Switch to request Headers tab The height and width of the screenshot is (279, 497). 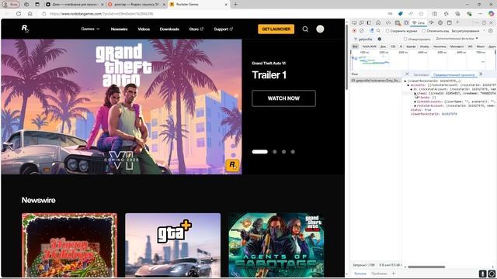(x=421, y=74)
